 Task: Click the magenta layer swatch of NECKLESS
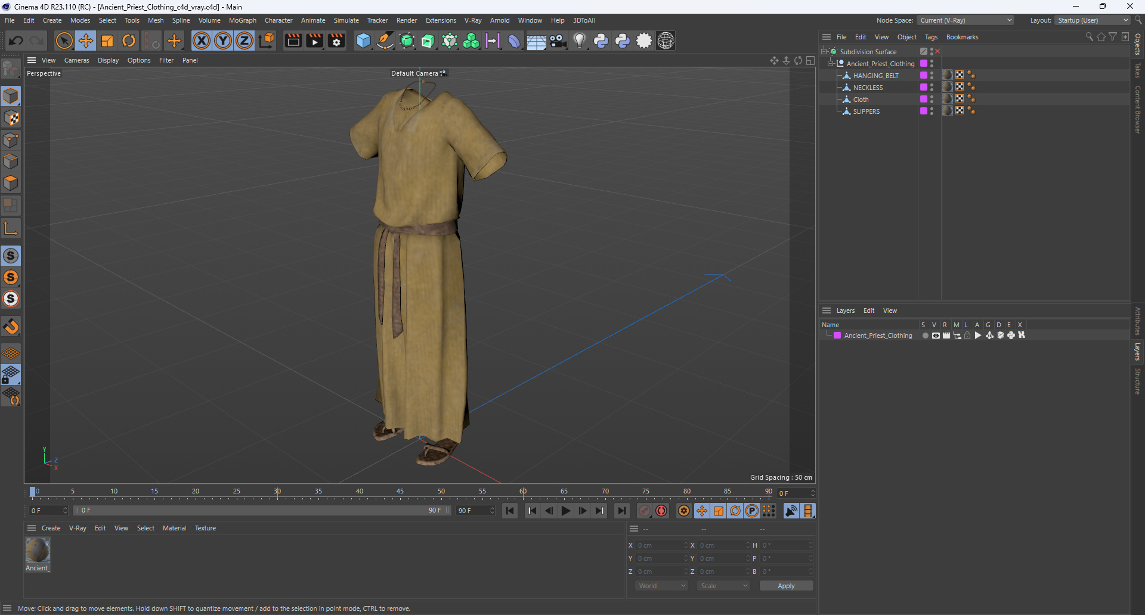coord(924,87)
